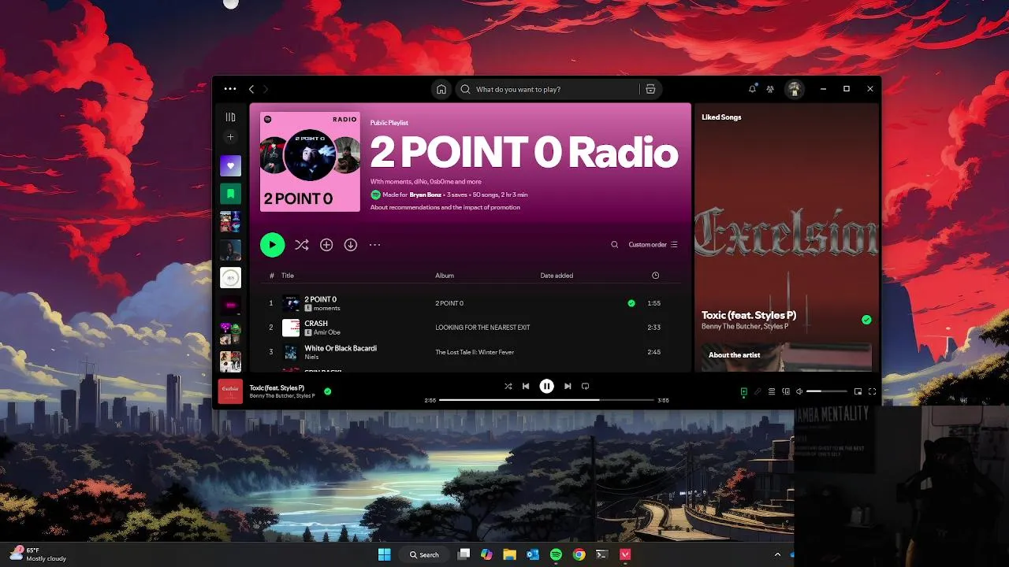Image resolution: width=1009 pixels, height=567 pixels.
Task: Open Toxic (feat. Styles P) title in right panel
Action: [x=749, y=316]
